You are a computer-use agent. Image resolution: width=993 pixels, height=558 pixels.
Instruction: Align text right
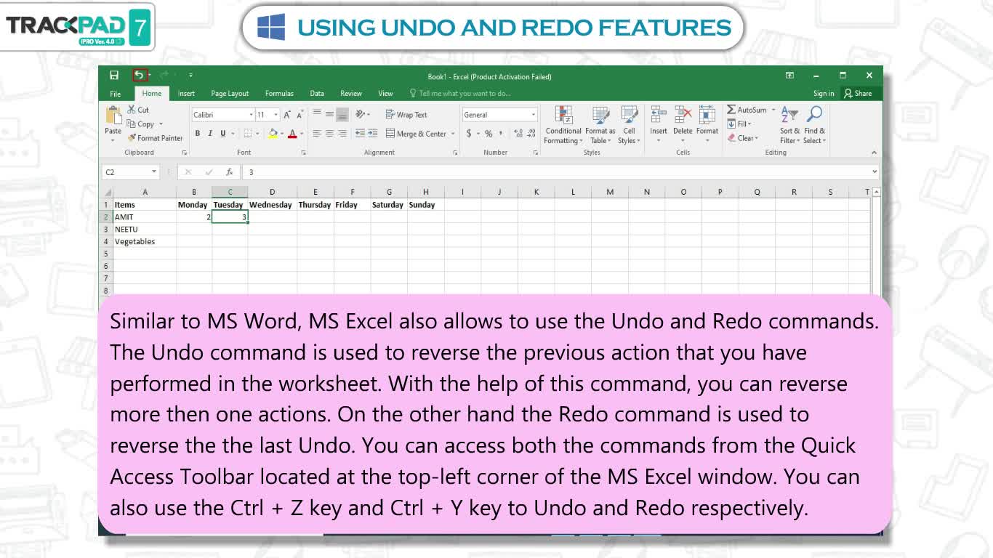tap(342, 134)
